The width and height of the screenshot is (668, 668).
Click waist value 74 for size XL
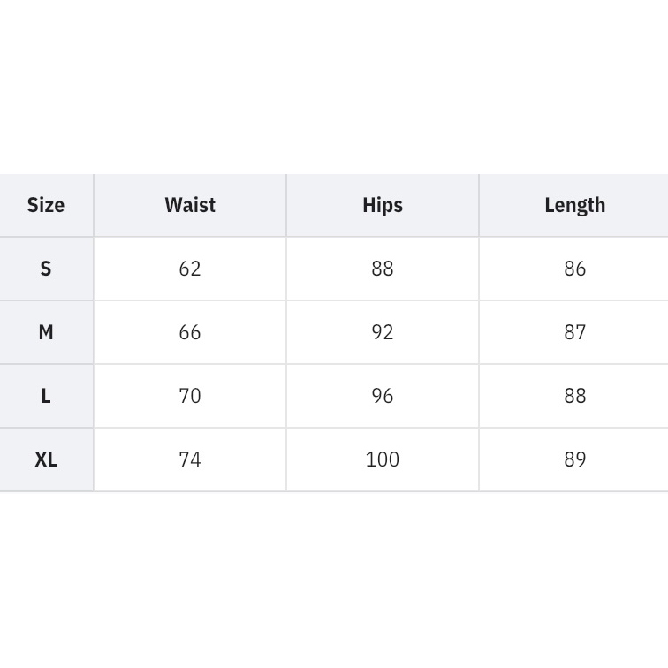(190, 459)
